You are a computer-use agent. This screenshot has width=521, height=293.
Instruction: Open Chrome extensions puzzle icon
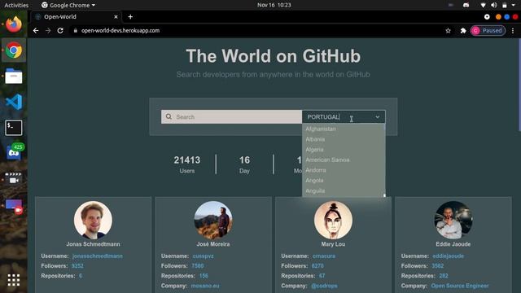coord(463,31)
